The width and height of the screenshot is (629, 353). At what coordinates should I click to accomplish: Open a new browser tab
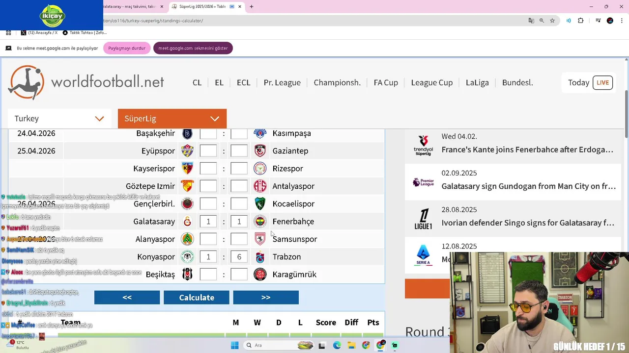point(252,7)
